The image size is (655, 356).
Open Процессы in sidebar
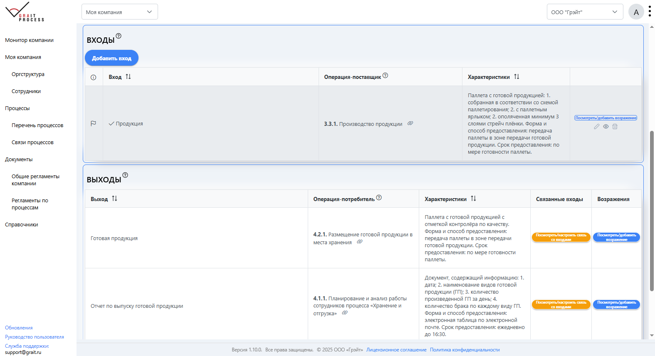point(17,108)
